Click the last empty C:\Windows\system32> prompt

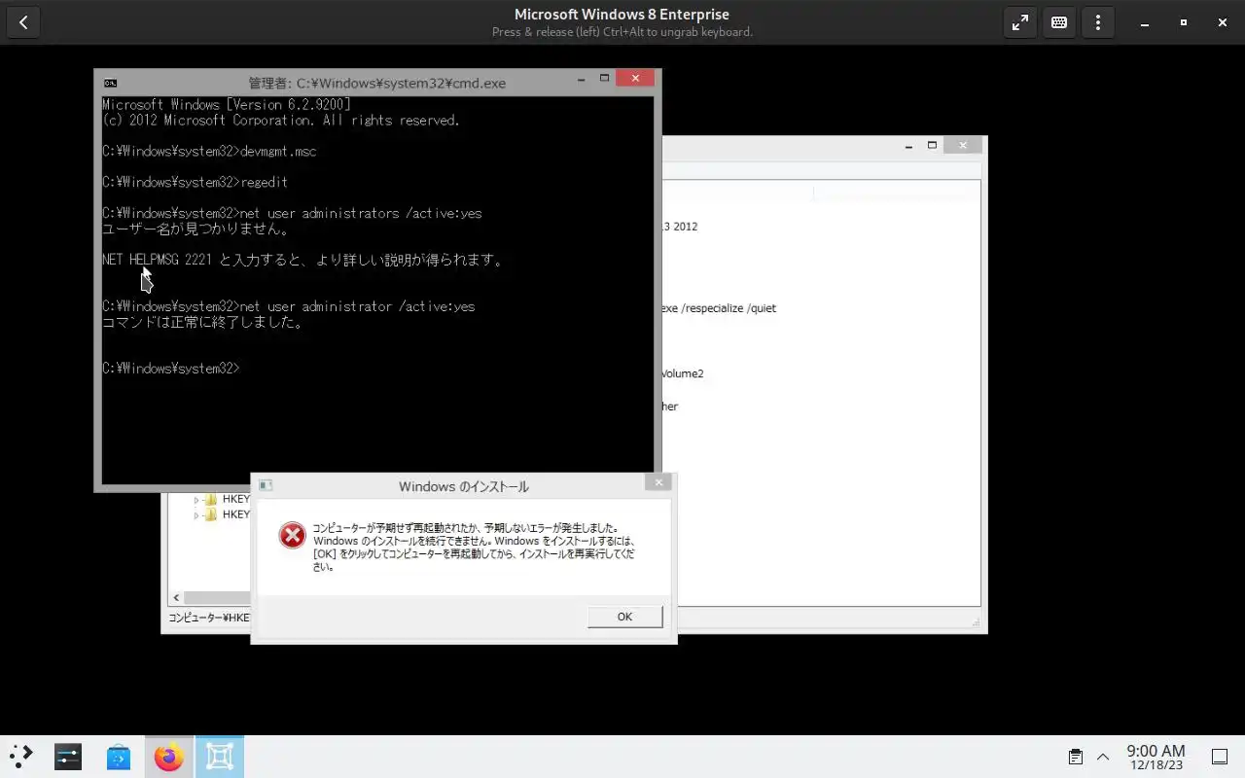pyautogui.click(x=170, y=369)
